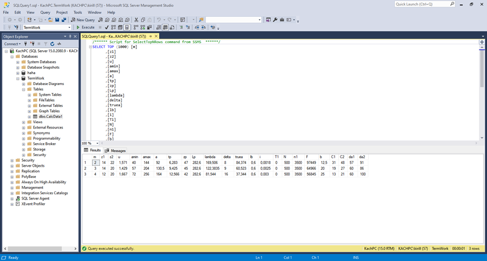Screen dimensions: 487x261
Task: Open the Query menu
Action: (x=45, y=13)
